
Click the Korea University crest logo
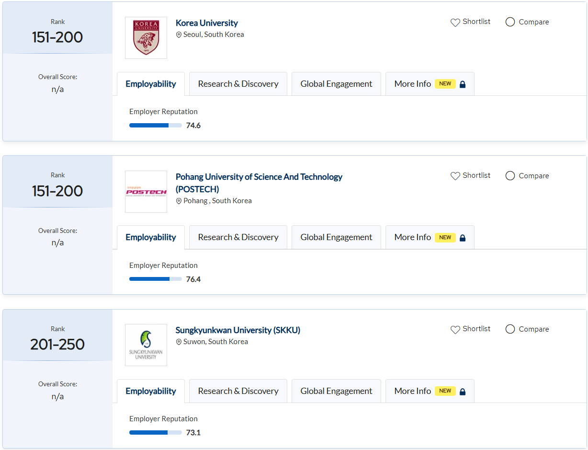click(146, 38)
